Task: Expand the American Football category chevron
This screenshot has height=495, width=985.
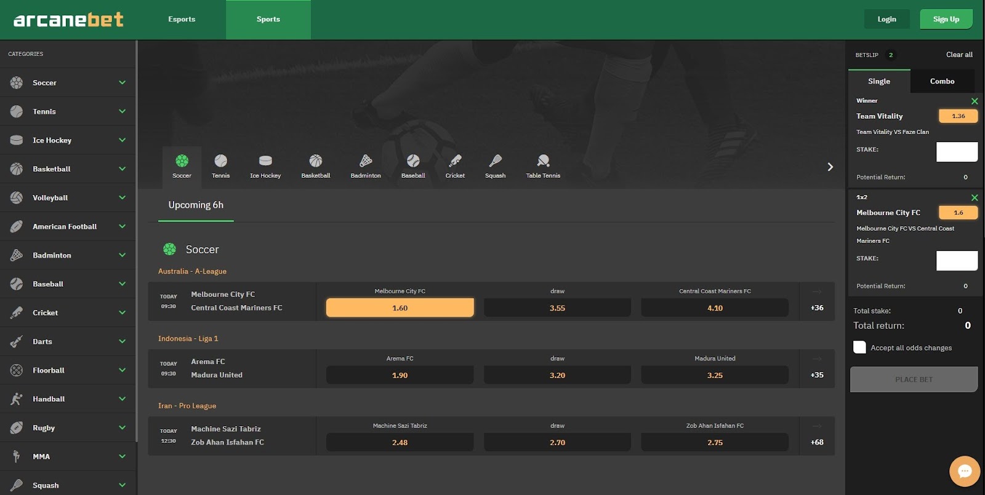Action: click(x=122, y=226)
